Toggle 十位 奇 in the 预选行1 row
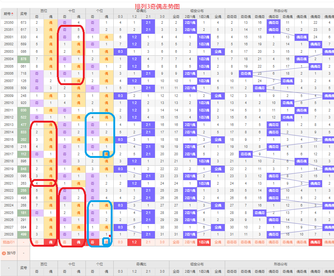Viewport: 334px width, 276px height. pyautogui.click(x=65, y=242)
